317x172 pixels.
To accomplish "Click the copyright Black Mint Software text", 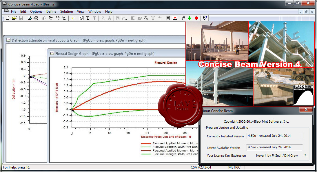I will pos(256,121).
